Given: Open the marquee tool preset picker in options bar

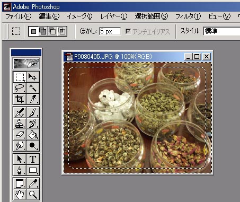Looking at the screenshot, I should pos(16,31).
